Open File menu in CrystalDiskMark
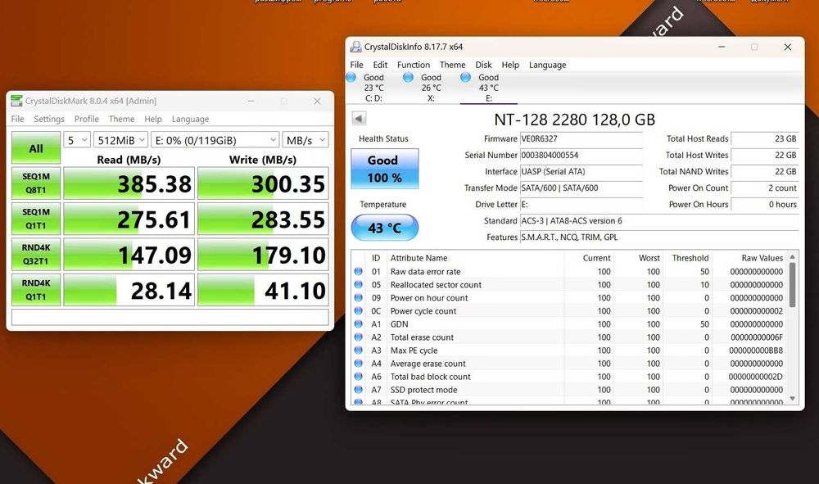Screen dimensions: 819x484 point(17,119)
